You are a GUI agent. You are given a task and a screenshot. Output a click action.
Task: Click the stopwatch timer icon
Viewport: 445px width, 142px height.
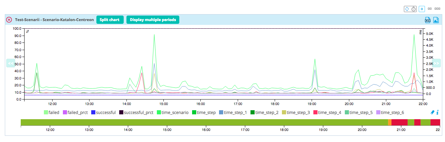pyautogui.click(x=413, y=9)
